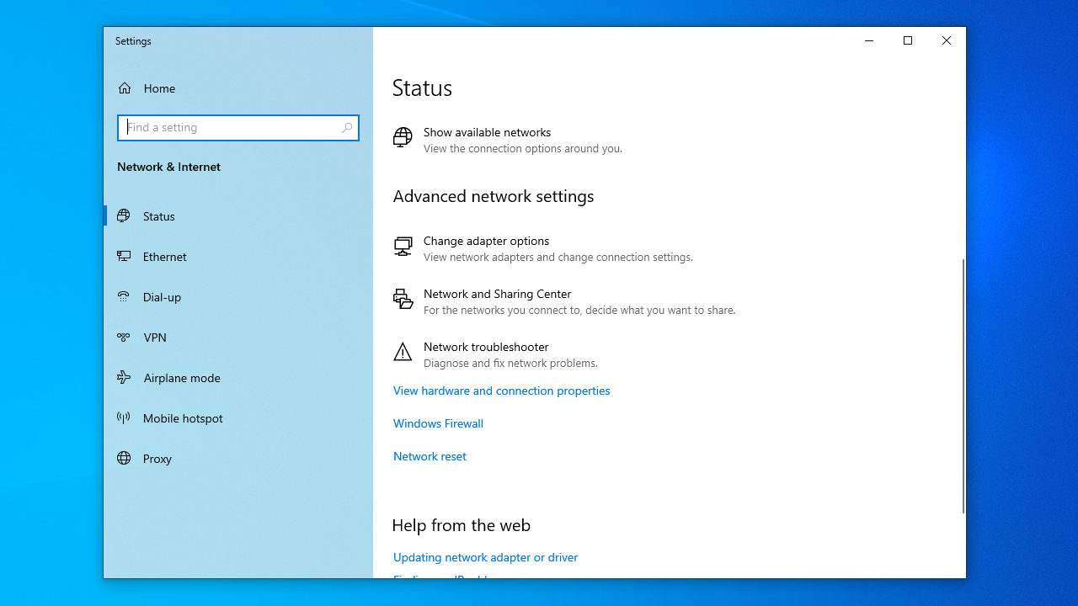Select Status in the sidebar

[x=238, y=216]
